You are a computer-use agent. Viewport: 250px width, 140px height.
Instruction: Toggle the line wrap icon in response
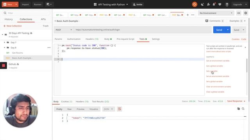click(x=120, y=109)
